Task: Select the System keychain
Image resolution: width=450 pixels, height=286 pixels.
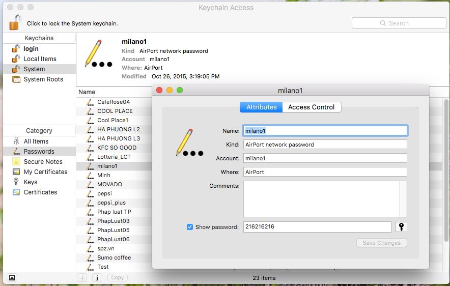Action: (x=39, y=69)
